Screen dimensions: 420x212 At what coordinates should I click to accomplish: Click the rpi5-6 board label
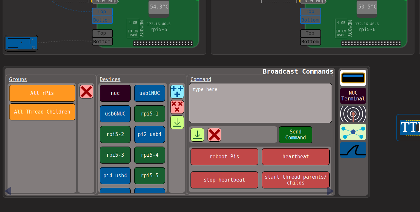coord(367,29)
